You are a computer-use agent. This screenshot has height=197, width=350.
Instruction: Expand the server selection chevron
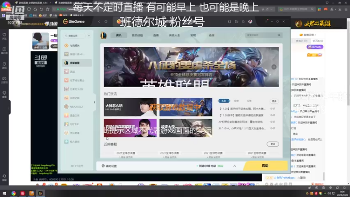(234, 166)
